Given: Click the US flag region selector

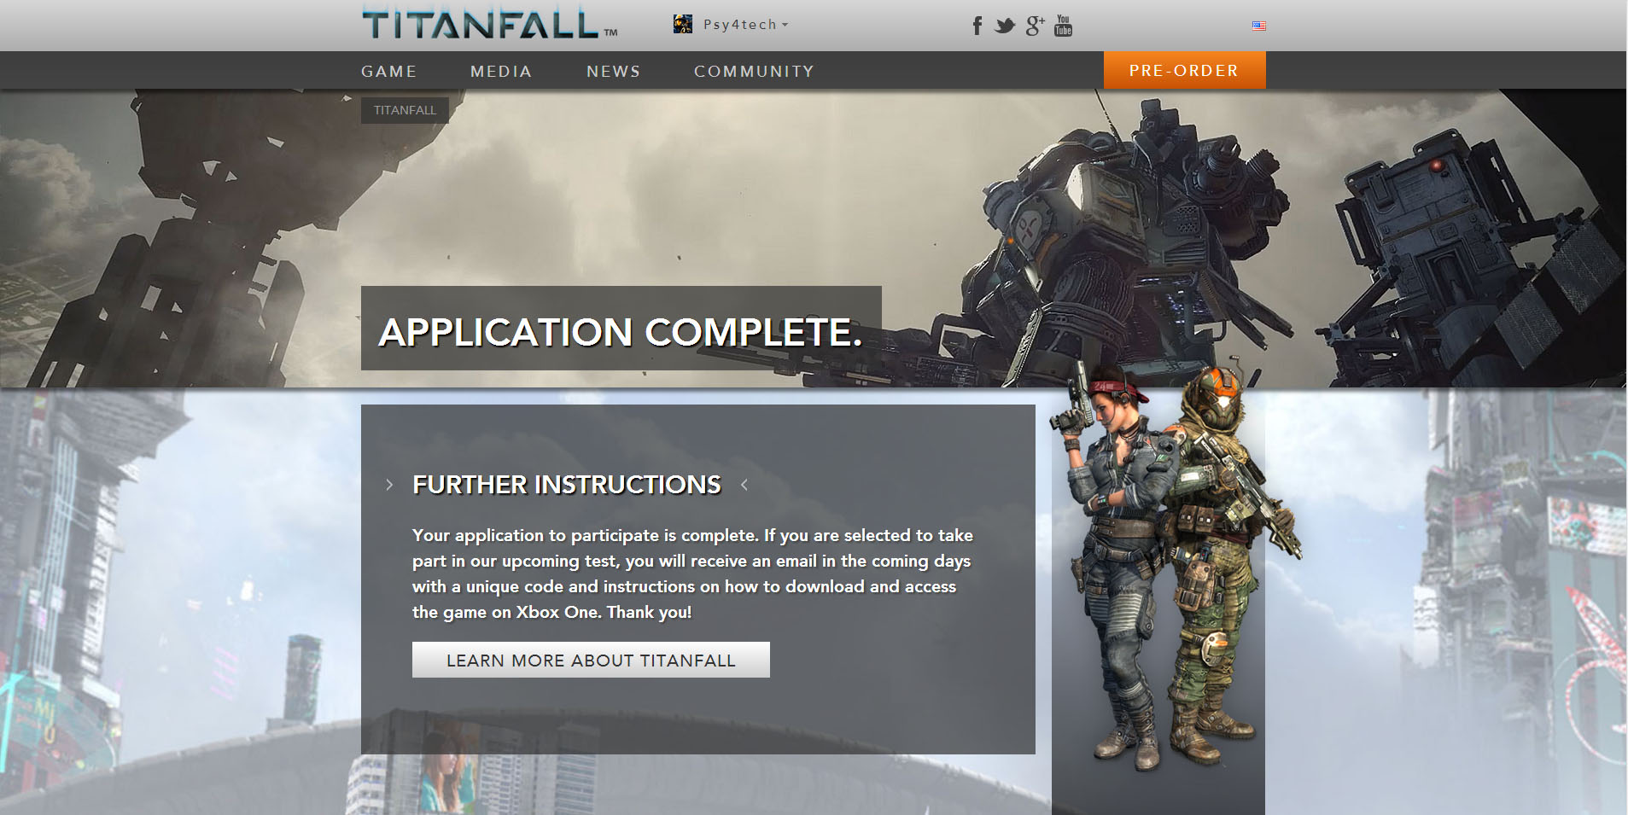Looking at the screenshot, I should click(1258, 26).
